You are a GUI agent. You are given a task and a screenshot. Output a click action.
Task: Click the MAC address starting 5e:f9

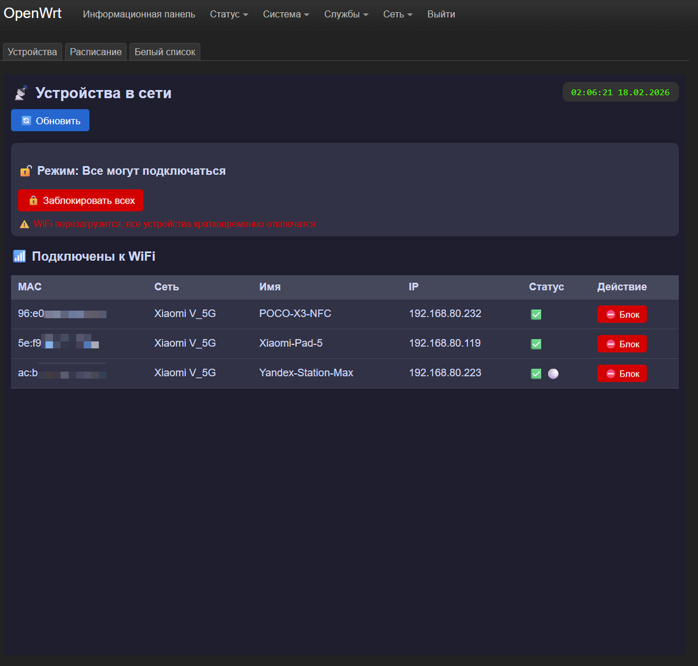coord(58,343)
